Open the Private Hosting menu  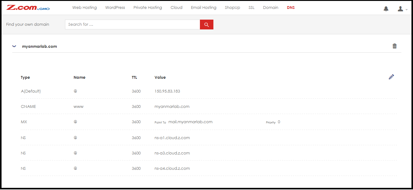coord(148,8)
